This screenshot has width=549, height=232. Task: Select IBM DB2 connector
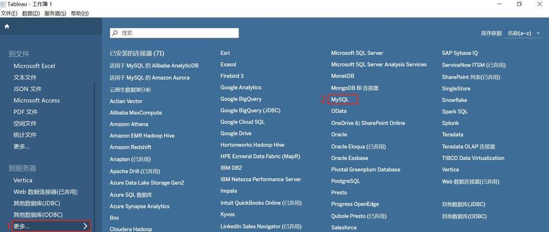tap(231, 168)
